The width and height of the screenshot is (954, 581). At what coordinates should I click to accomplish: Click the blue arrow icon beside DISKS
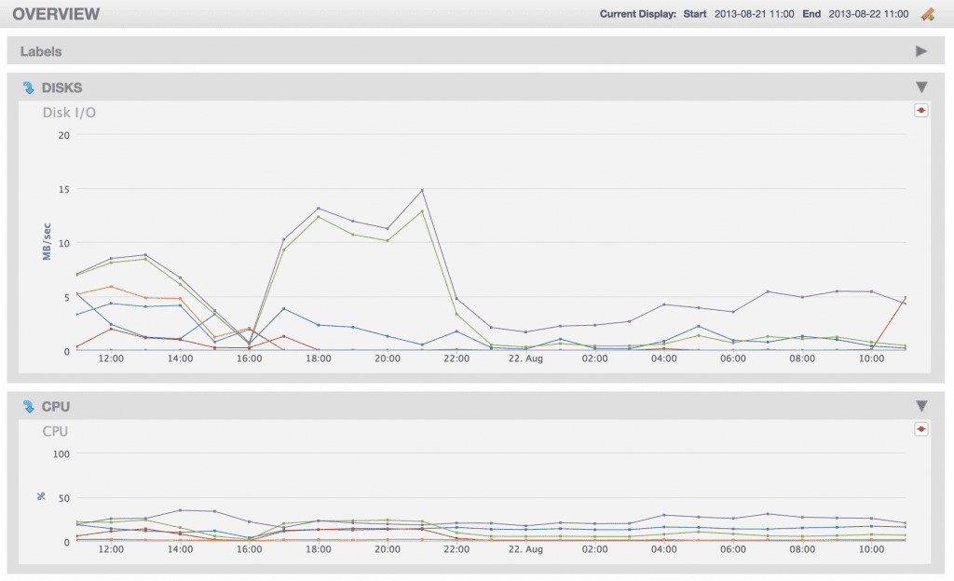tap(29, 88)
